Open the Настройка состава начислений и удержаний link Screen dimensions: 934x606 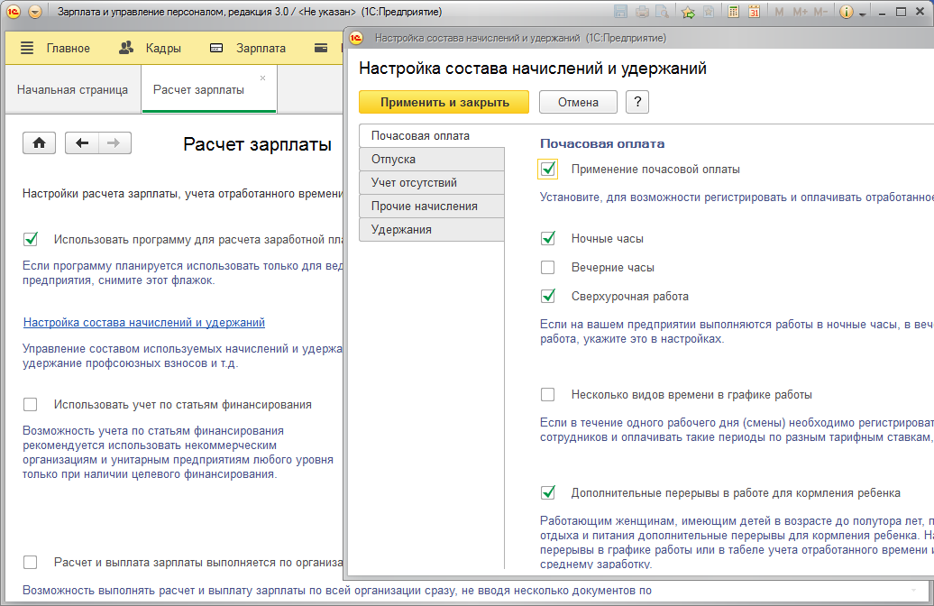coord(143,322)
